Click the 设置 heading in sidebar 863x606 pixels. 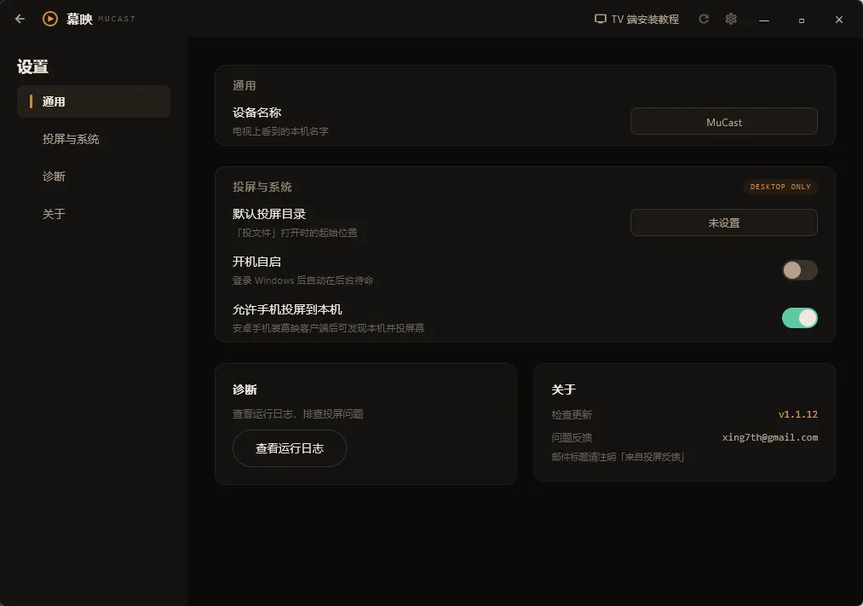(x=32, y=66)
